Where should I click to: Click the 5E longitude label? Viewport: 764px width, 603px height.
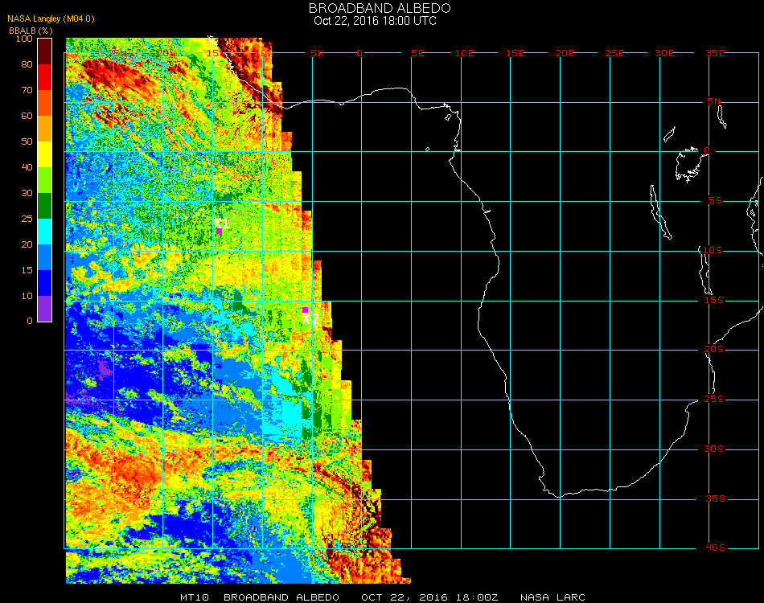point(417,53)
